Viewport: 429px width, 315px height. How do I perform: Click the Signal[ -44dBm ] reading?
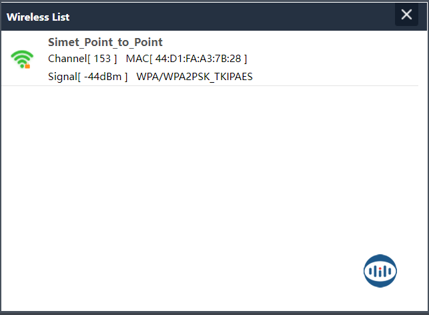pos(87,76)
